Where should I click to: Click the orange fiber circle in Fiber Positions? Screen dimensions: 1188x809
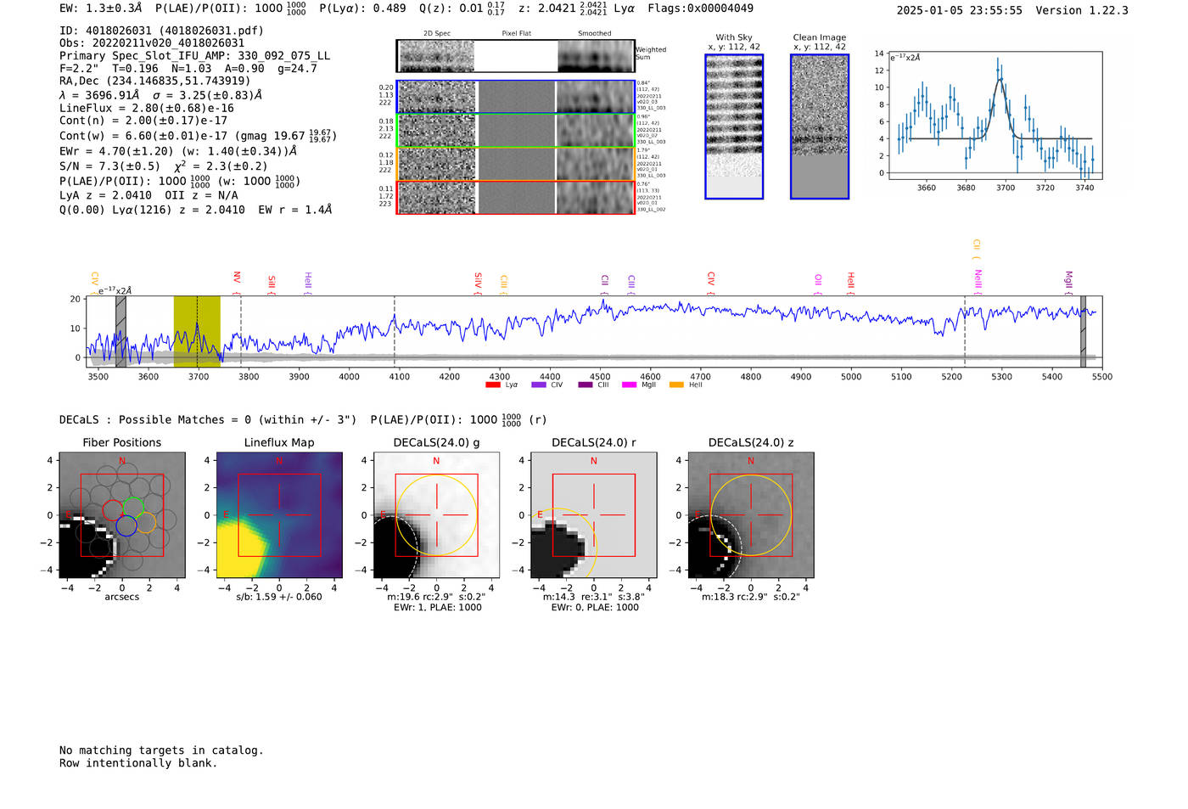coord(146,522)
